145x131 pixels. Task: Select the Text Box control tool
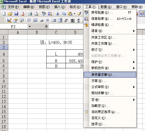click(x=35, y=20)
